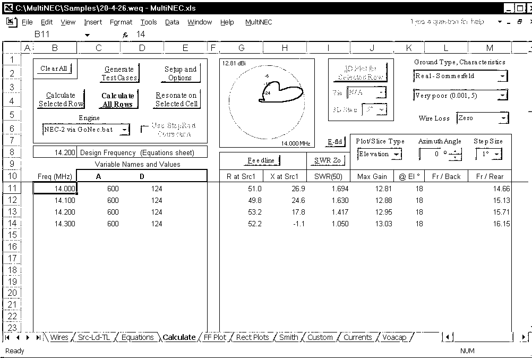The image size is (532, 358).
Task: Toggle Use StepRad Correction checkbox
Action: coord(144,129)
